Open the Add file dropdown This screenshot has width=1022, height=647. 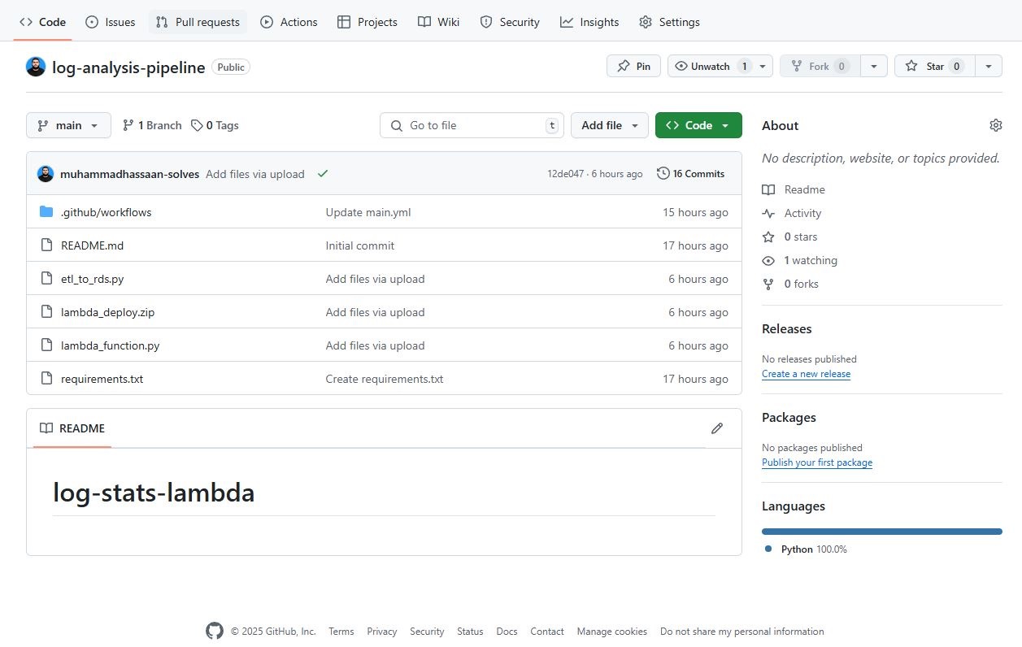tap(610, 125)
